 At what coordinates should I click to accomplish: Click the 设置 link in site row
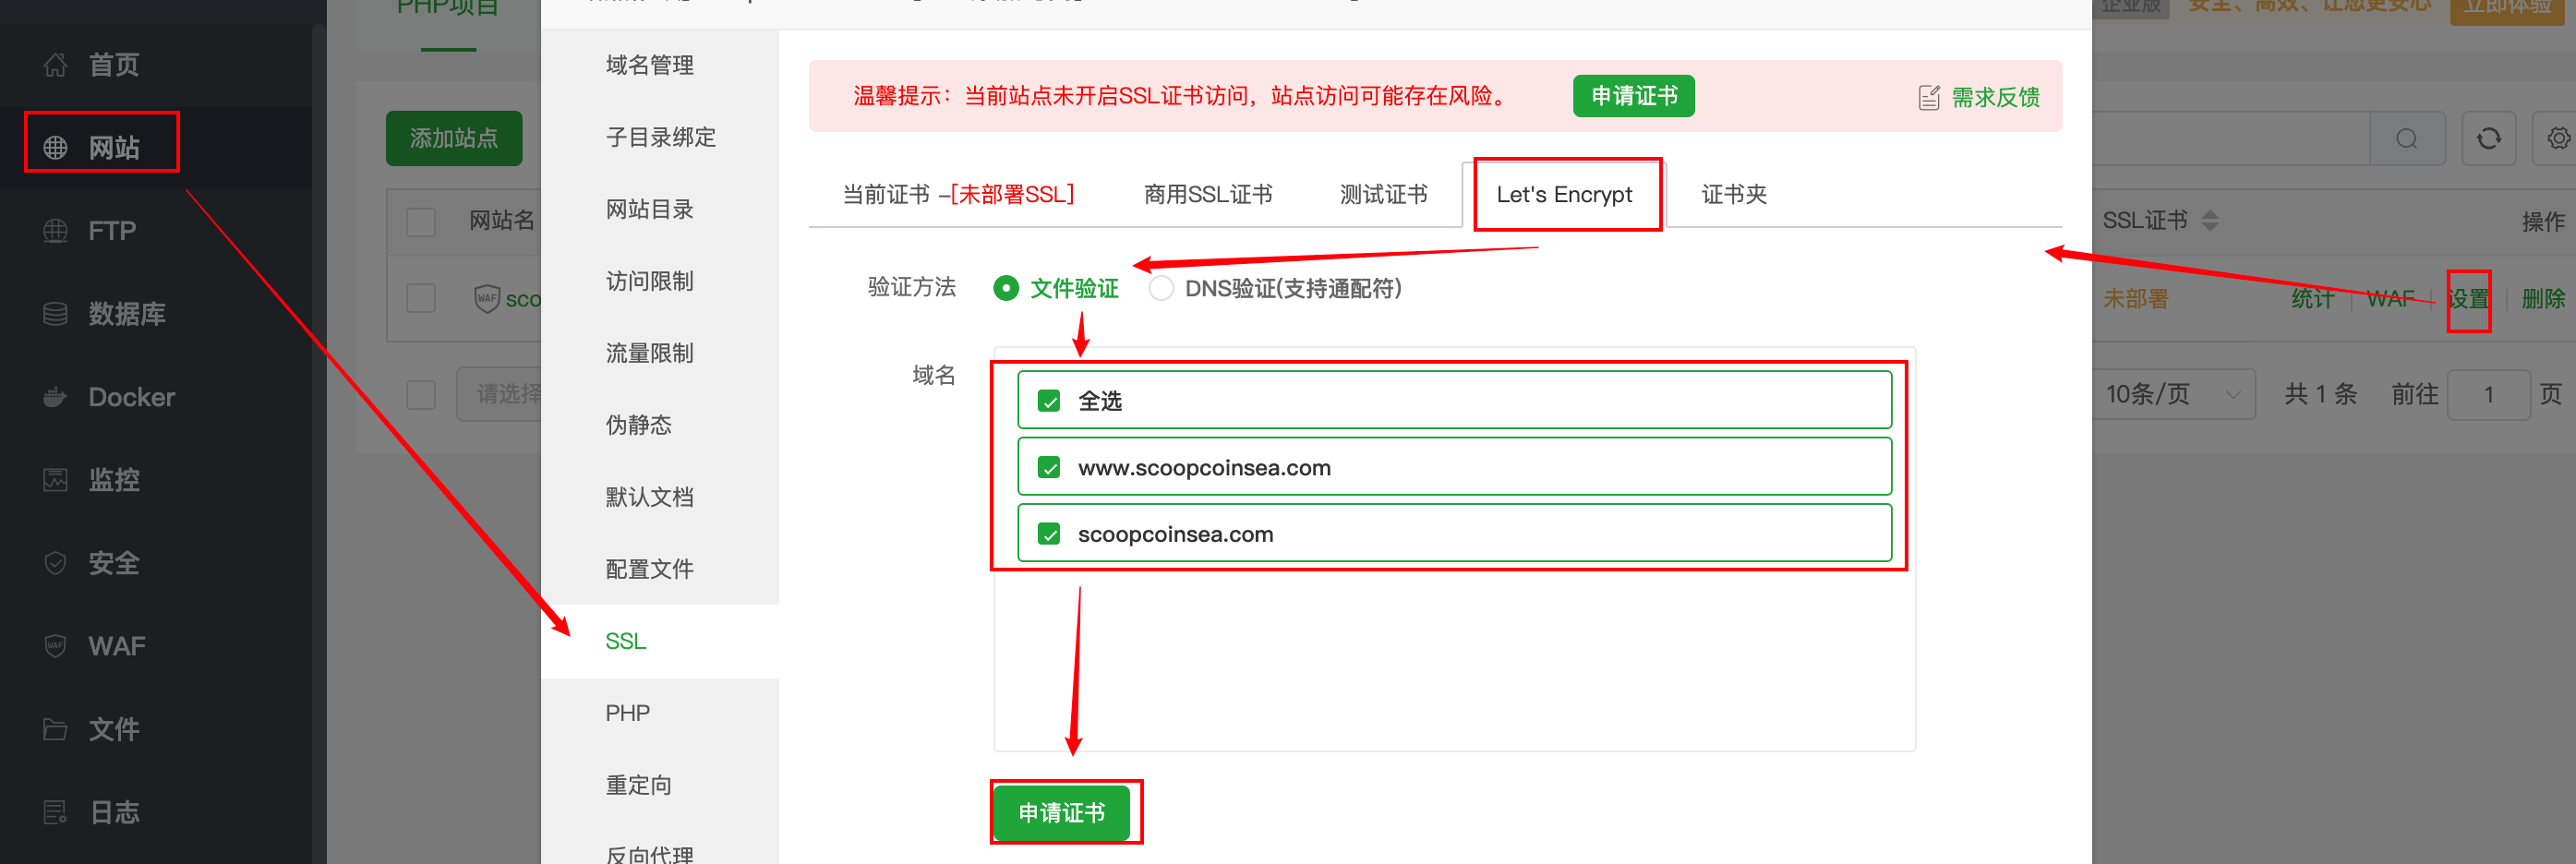pos(2468,298)
